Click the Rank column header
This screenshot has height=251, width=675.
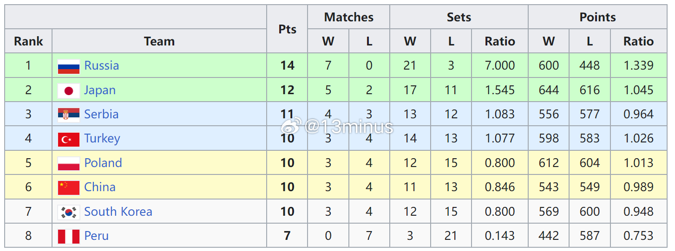point(28,41)
